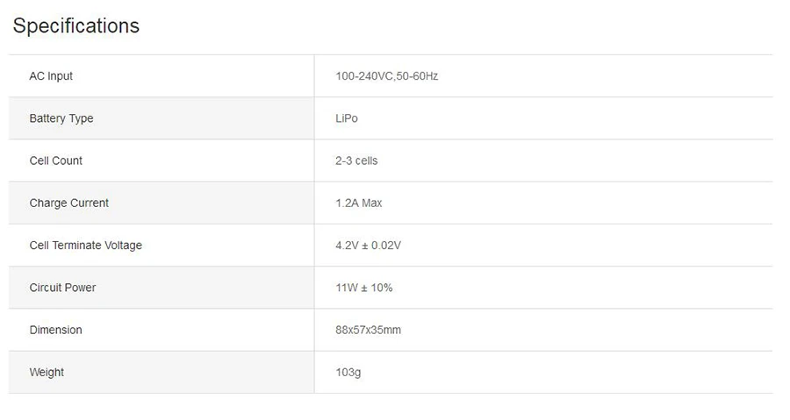
Task: Select the Charge Current label
Action: tap(69, 203)
